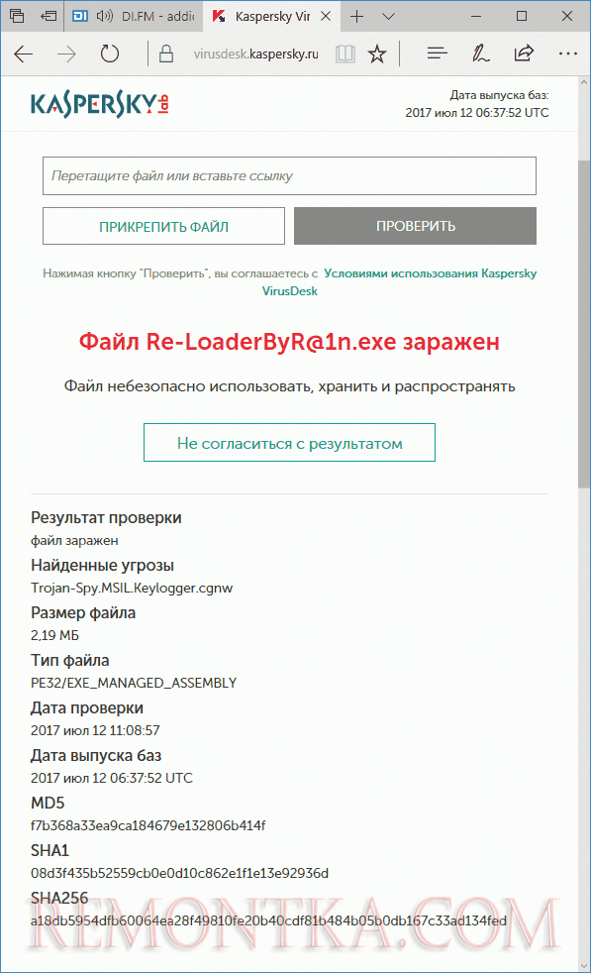The width and height of the screenshot is (591, 973).
Task: Select the файл заражен result text
Action: click(74, 540)
